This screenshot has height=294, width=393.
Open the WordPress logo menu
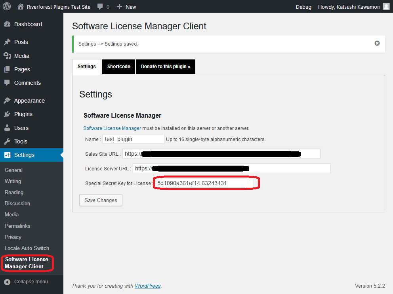pos(6,6)
